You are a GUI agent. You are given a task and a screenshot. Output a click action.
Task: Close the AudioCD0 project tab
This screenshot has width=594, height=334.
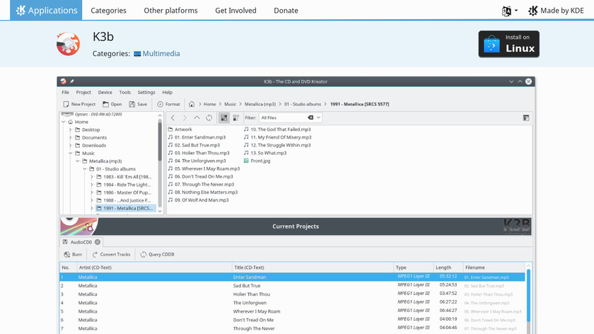coord(98,242)
